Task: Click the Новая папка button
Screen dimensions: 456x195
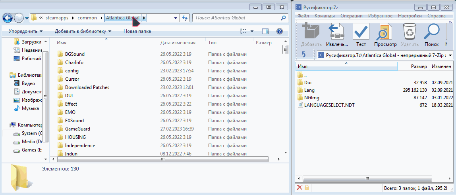Action: point(137,31)
